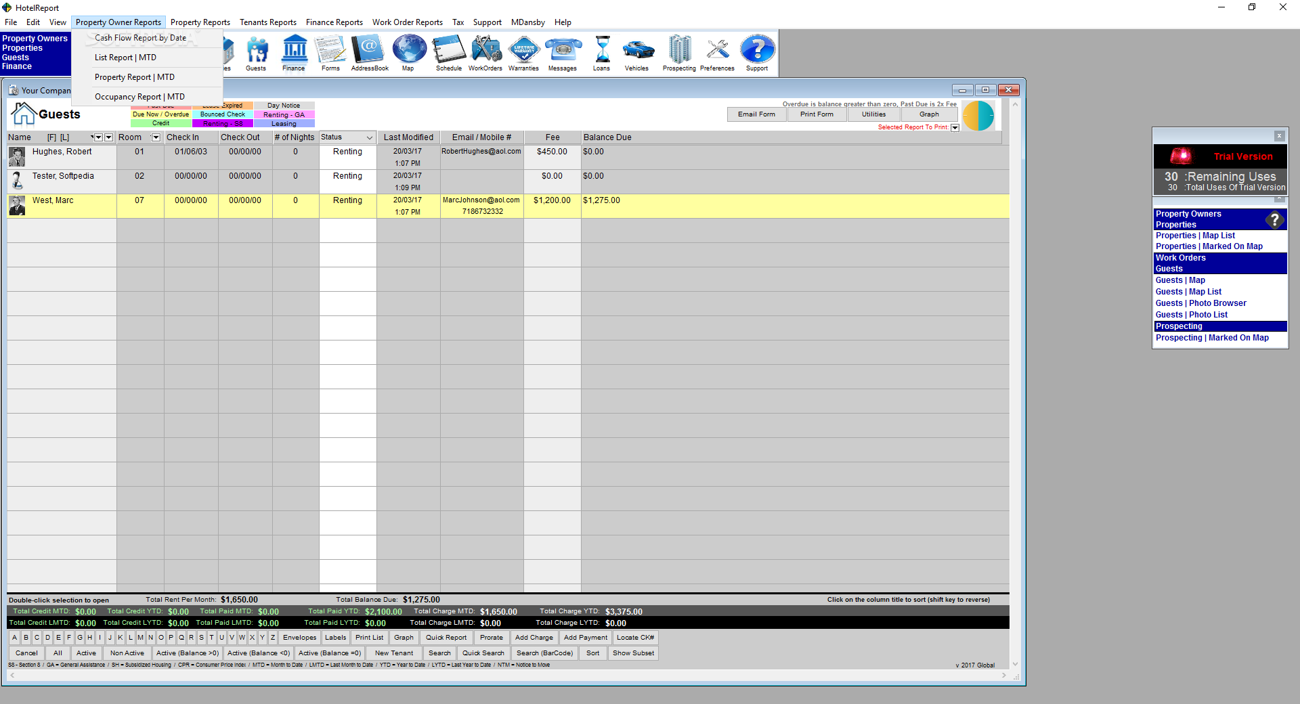The image size is (1300, 704).
Task: Choose Cash Flow Report by Date
Action: point(140,38)
